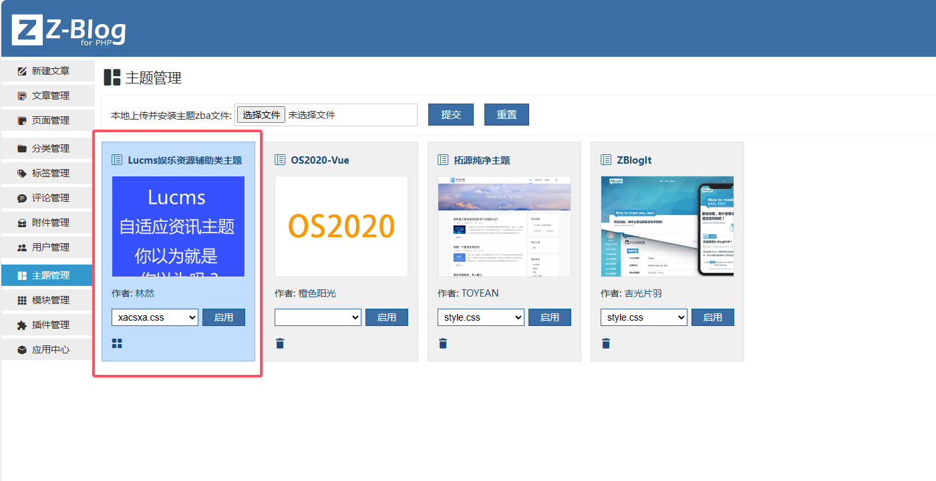Click the 文章管理 sidebar icon
This screenshot has width=936, height=481.
pos(22,96)
